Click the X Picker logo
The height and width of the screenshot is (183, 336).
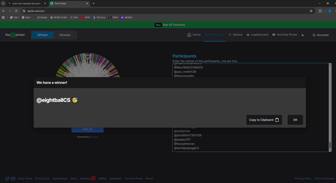tap(15, 35)
